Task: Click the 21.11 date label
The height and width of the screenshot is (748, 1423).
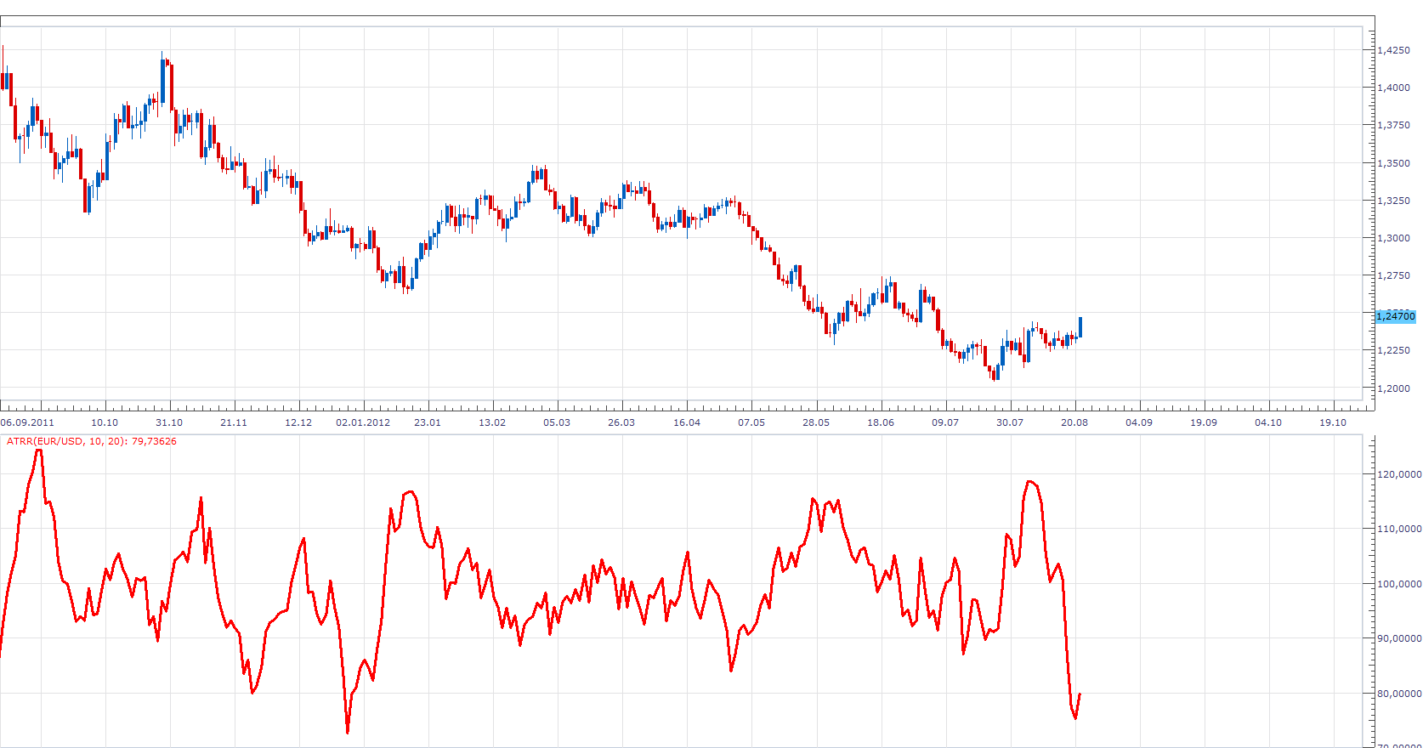Action: 234,422
